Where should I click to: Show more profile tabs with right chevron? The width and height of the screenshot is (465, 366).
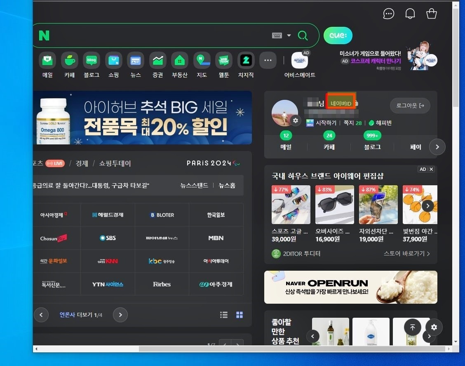[x=437, y=147]
